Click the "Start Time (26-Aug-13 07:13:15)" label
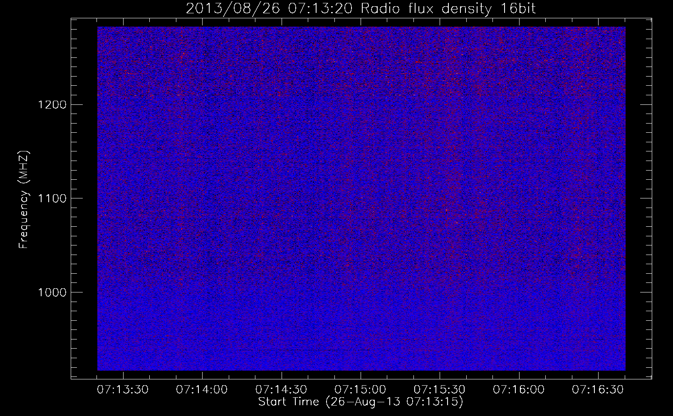 (361, 402)
